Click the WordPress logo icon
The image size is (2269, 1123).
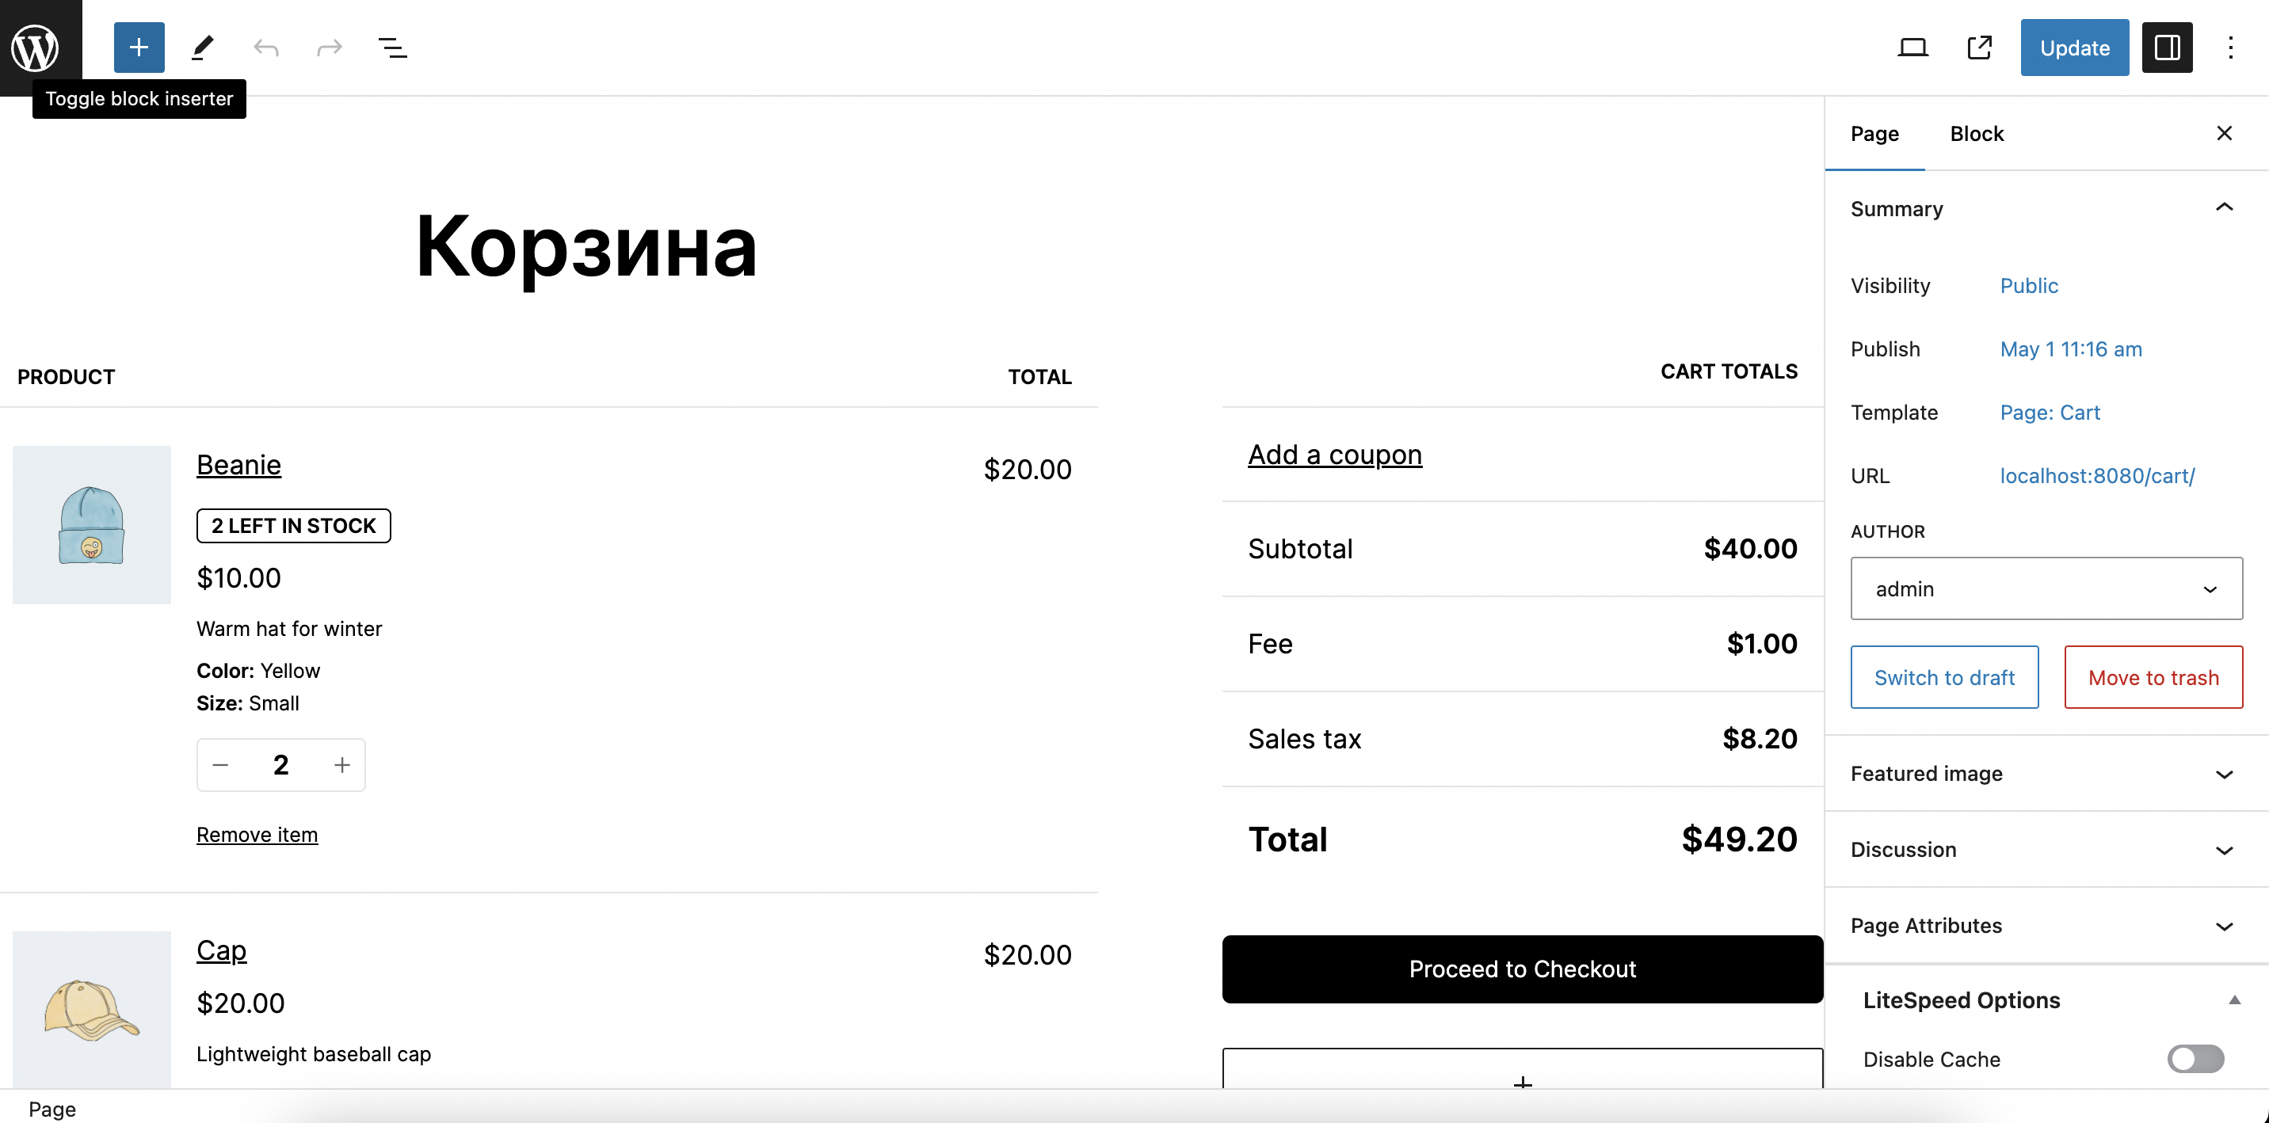[x=35, y=47]
